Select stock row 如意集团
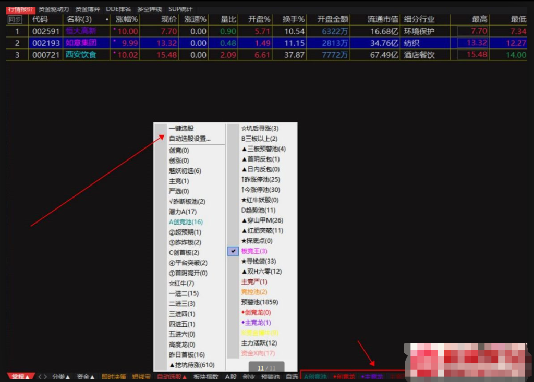Screen dimensions: 534x382 click(x=81, y=43)
